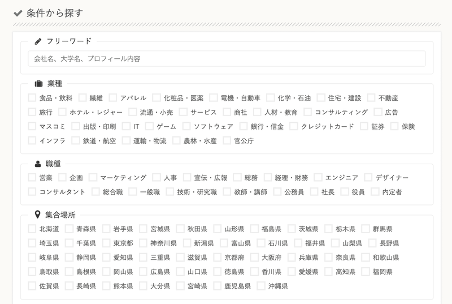
Task: Tick the エンジニア checkbox
Action: 318,177
